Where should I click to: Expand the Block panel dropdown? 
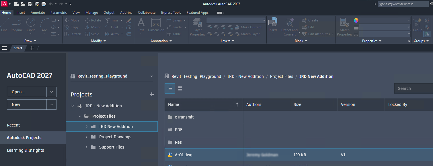pyautogui.click(x=301, y=41)
